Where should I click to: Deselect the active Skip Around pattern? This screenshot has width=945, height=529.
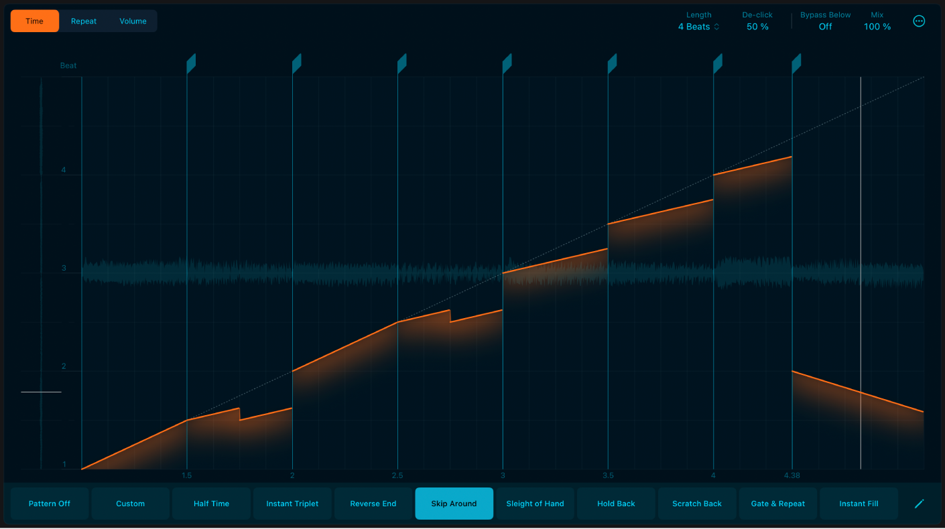454,504
